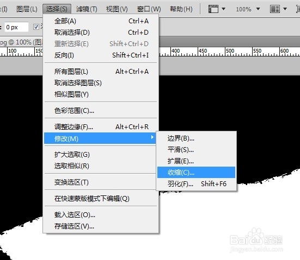Viewport: 300px width, 260px height.
Task: Open dropdown arrow beside arrange documents icon
Action: (285, 9)
